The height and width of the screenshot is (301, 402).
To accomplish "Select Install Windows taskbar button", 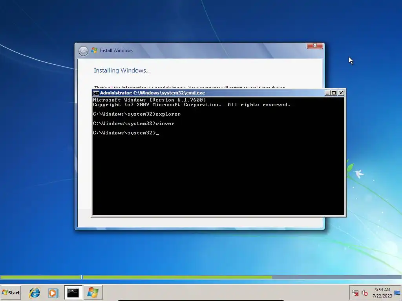I will click(x=93, y=292).
